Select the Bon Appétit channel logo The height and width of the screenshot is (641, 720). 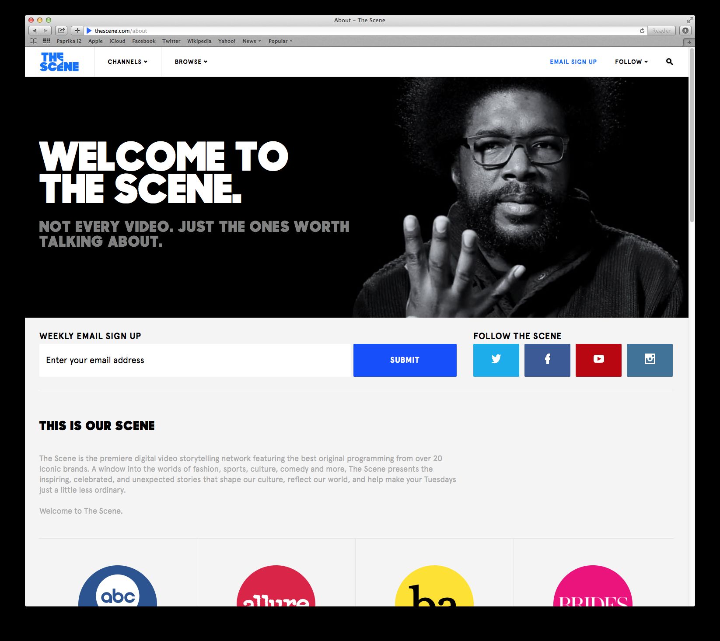click(x=434, y=586)
